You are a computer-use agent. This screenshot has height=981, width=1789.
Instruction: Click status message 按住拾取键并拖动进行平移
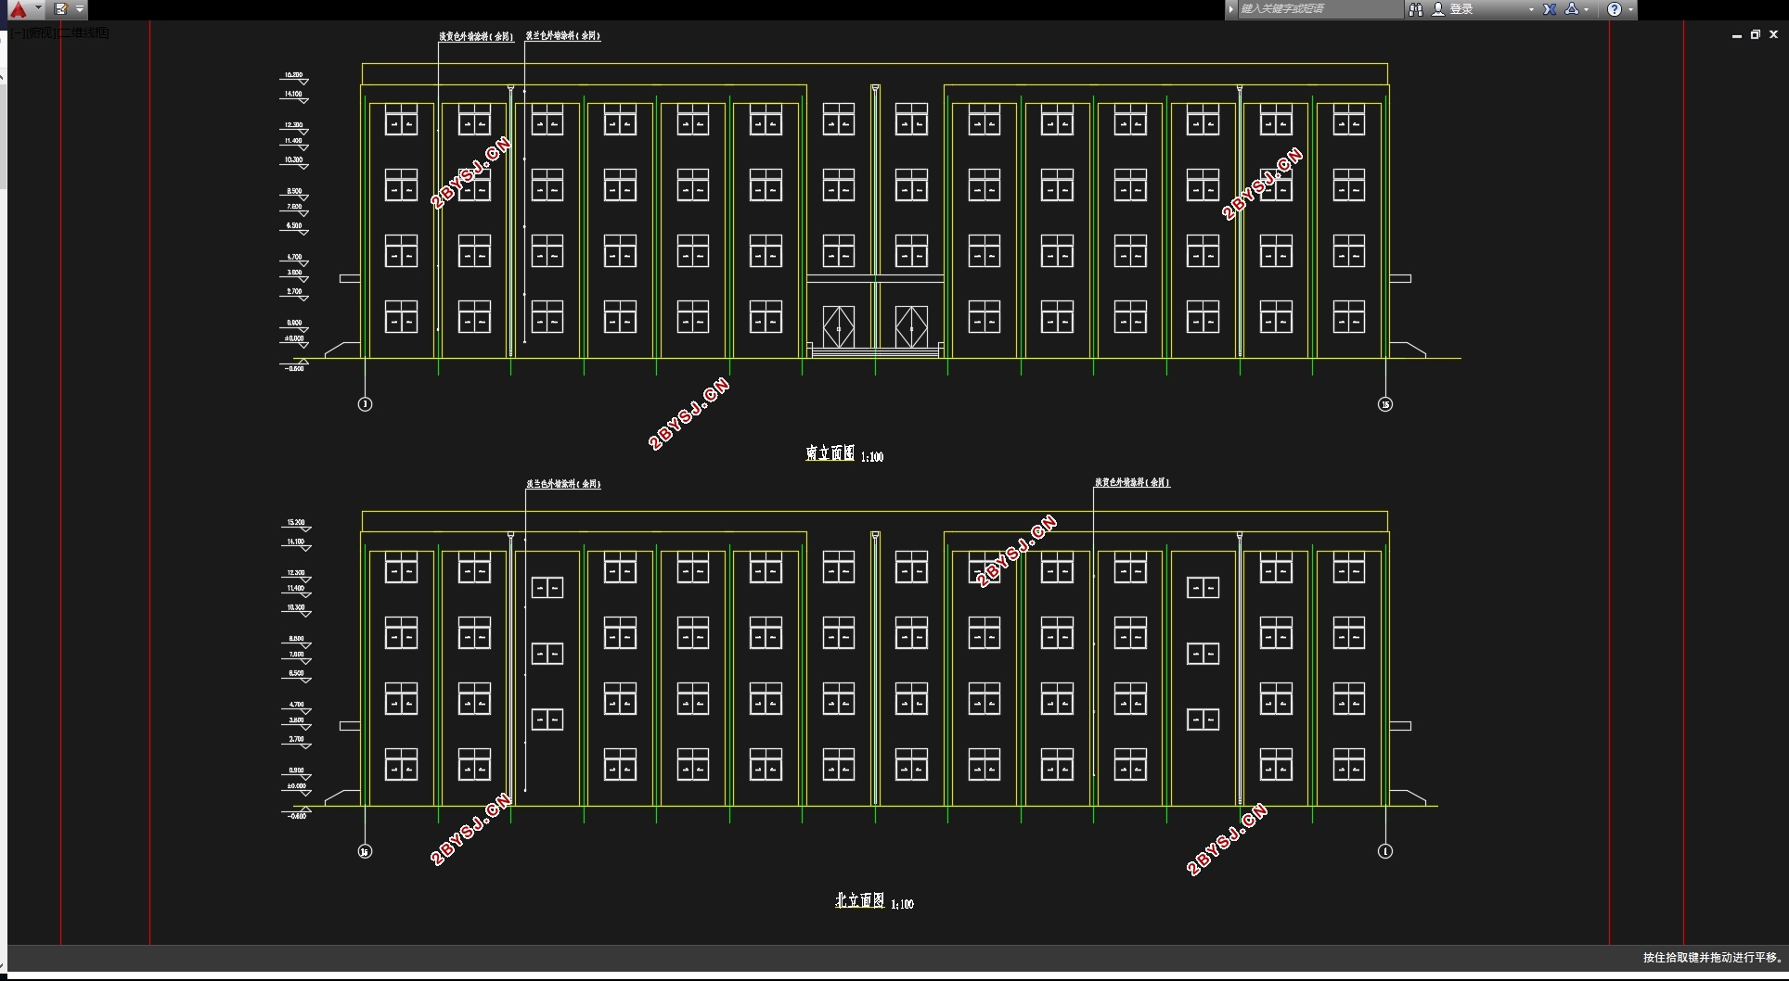click(x=1713, y=958)
